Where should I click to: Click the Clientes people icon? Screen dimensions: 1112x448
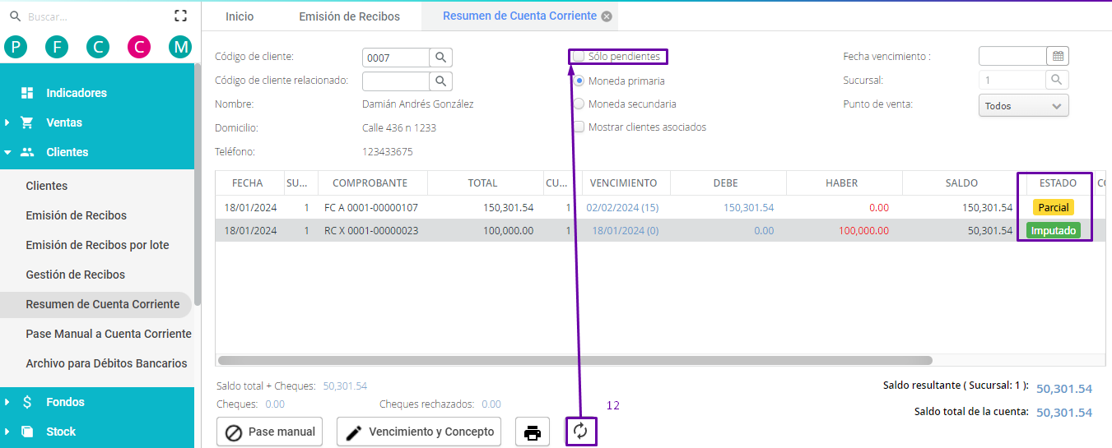pyautogui.click(x=27, y=152)
